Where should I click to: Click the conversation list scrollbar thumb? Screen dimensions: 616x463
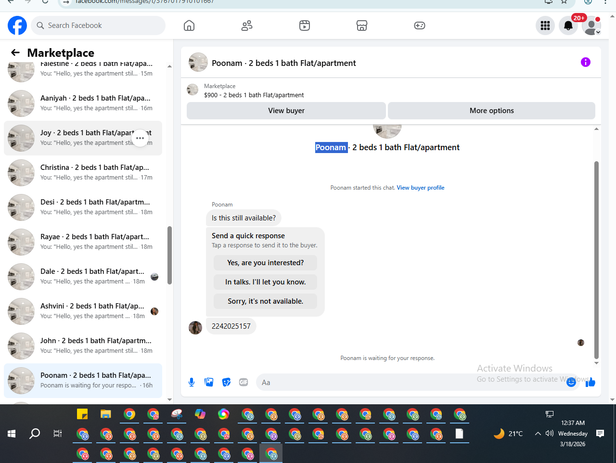click(169, 255)
